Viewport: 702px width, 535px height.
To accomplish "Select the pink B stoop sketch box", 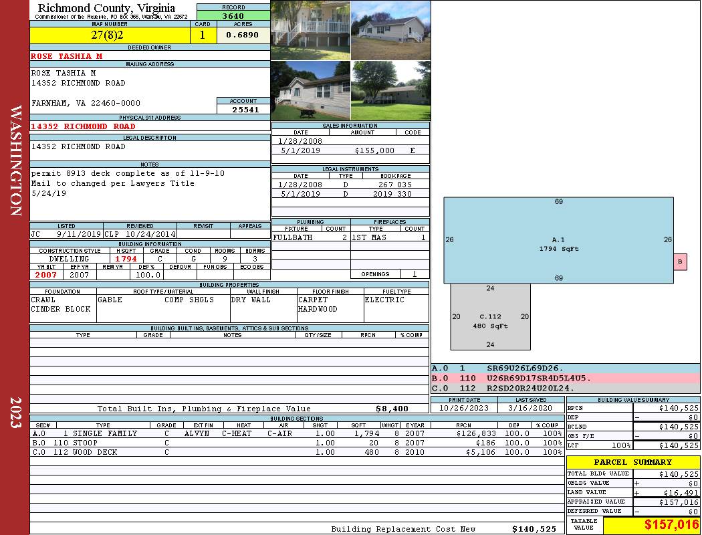I will point(680,261).
